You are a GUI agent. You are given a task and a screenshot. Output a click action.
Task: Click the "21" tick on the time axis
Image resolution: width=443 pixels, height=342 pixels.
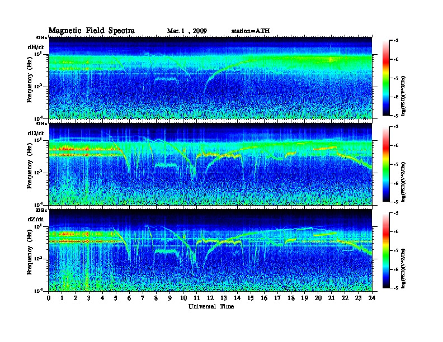(331, 298)
